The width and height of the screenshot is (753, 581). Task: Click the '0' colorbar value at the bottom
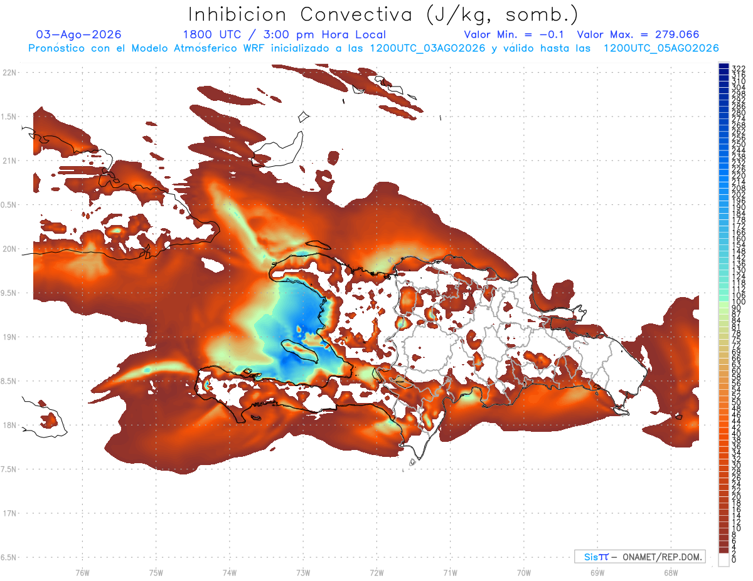(734, 560)
